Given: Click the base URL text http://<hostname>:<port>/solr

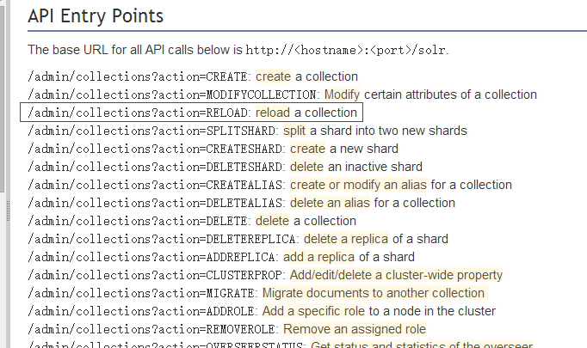Looking at the screenshot, I should pos(346,50).
